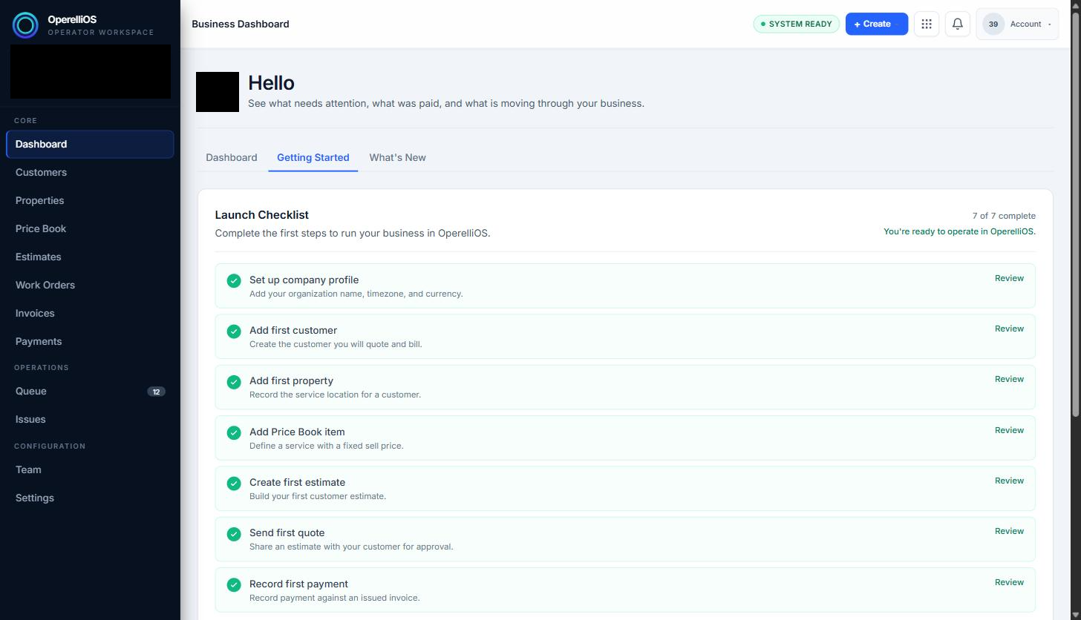
Task: Open the notifications bell
Action: (x=958, y=24)
